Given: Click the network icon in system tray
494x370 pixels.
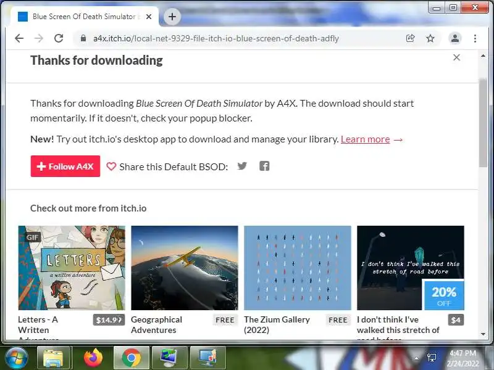Looking at the screenshot, I should pos(432,358).
